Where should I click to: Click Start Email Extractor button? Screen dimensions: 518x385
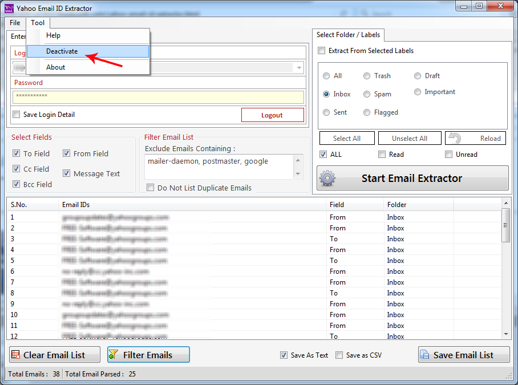pos(412,179)
